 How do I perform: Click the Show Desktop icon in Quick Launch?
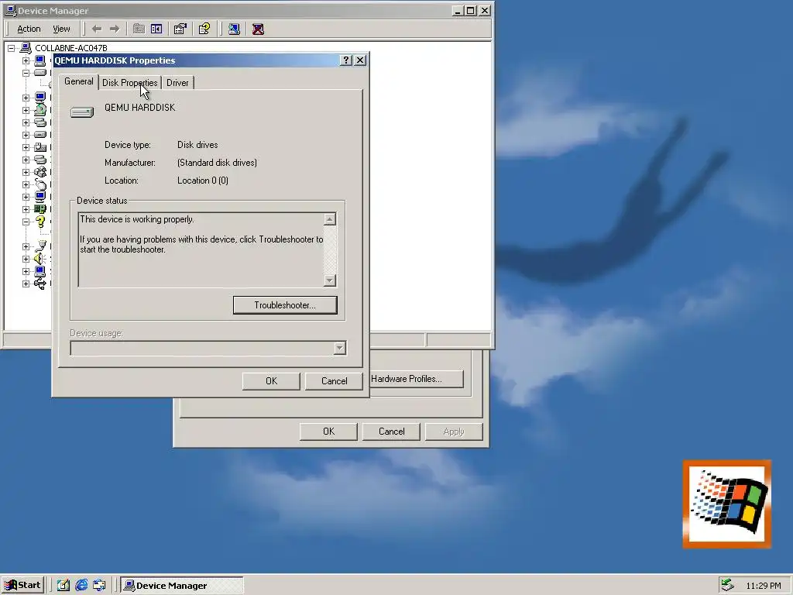[x=63, y=586]
